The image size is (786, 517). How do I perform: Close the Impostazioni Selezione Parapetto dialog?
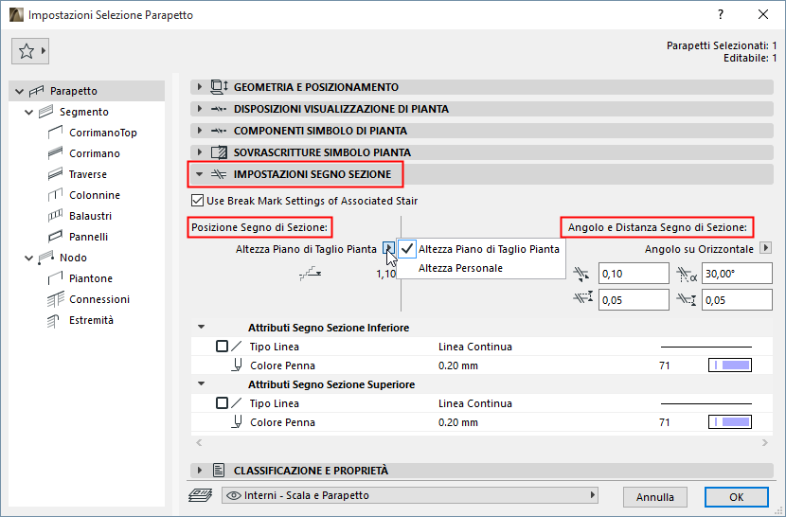(x=763, y=14)
